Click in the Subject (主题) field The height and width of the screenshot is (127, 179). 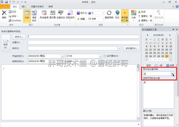click(84, 42)
